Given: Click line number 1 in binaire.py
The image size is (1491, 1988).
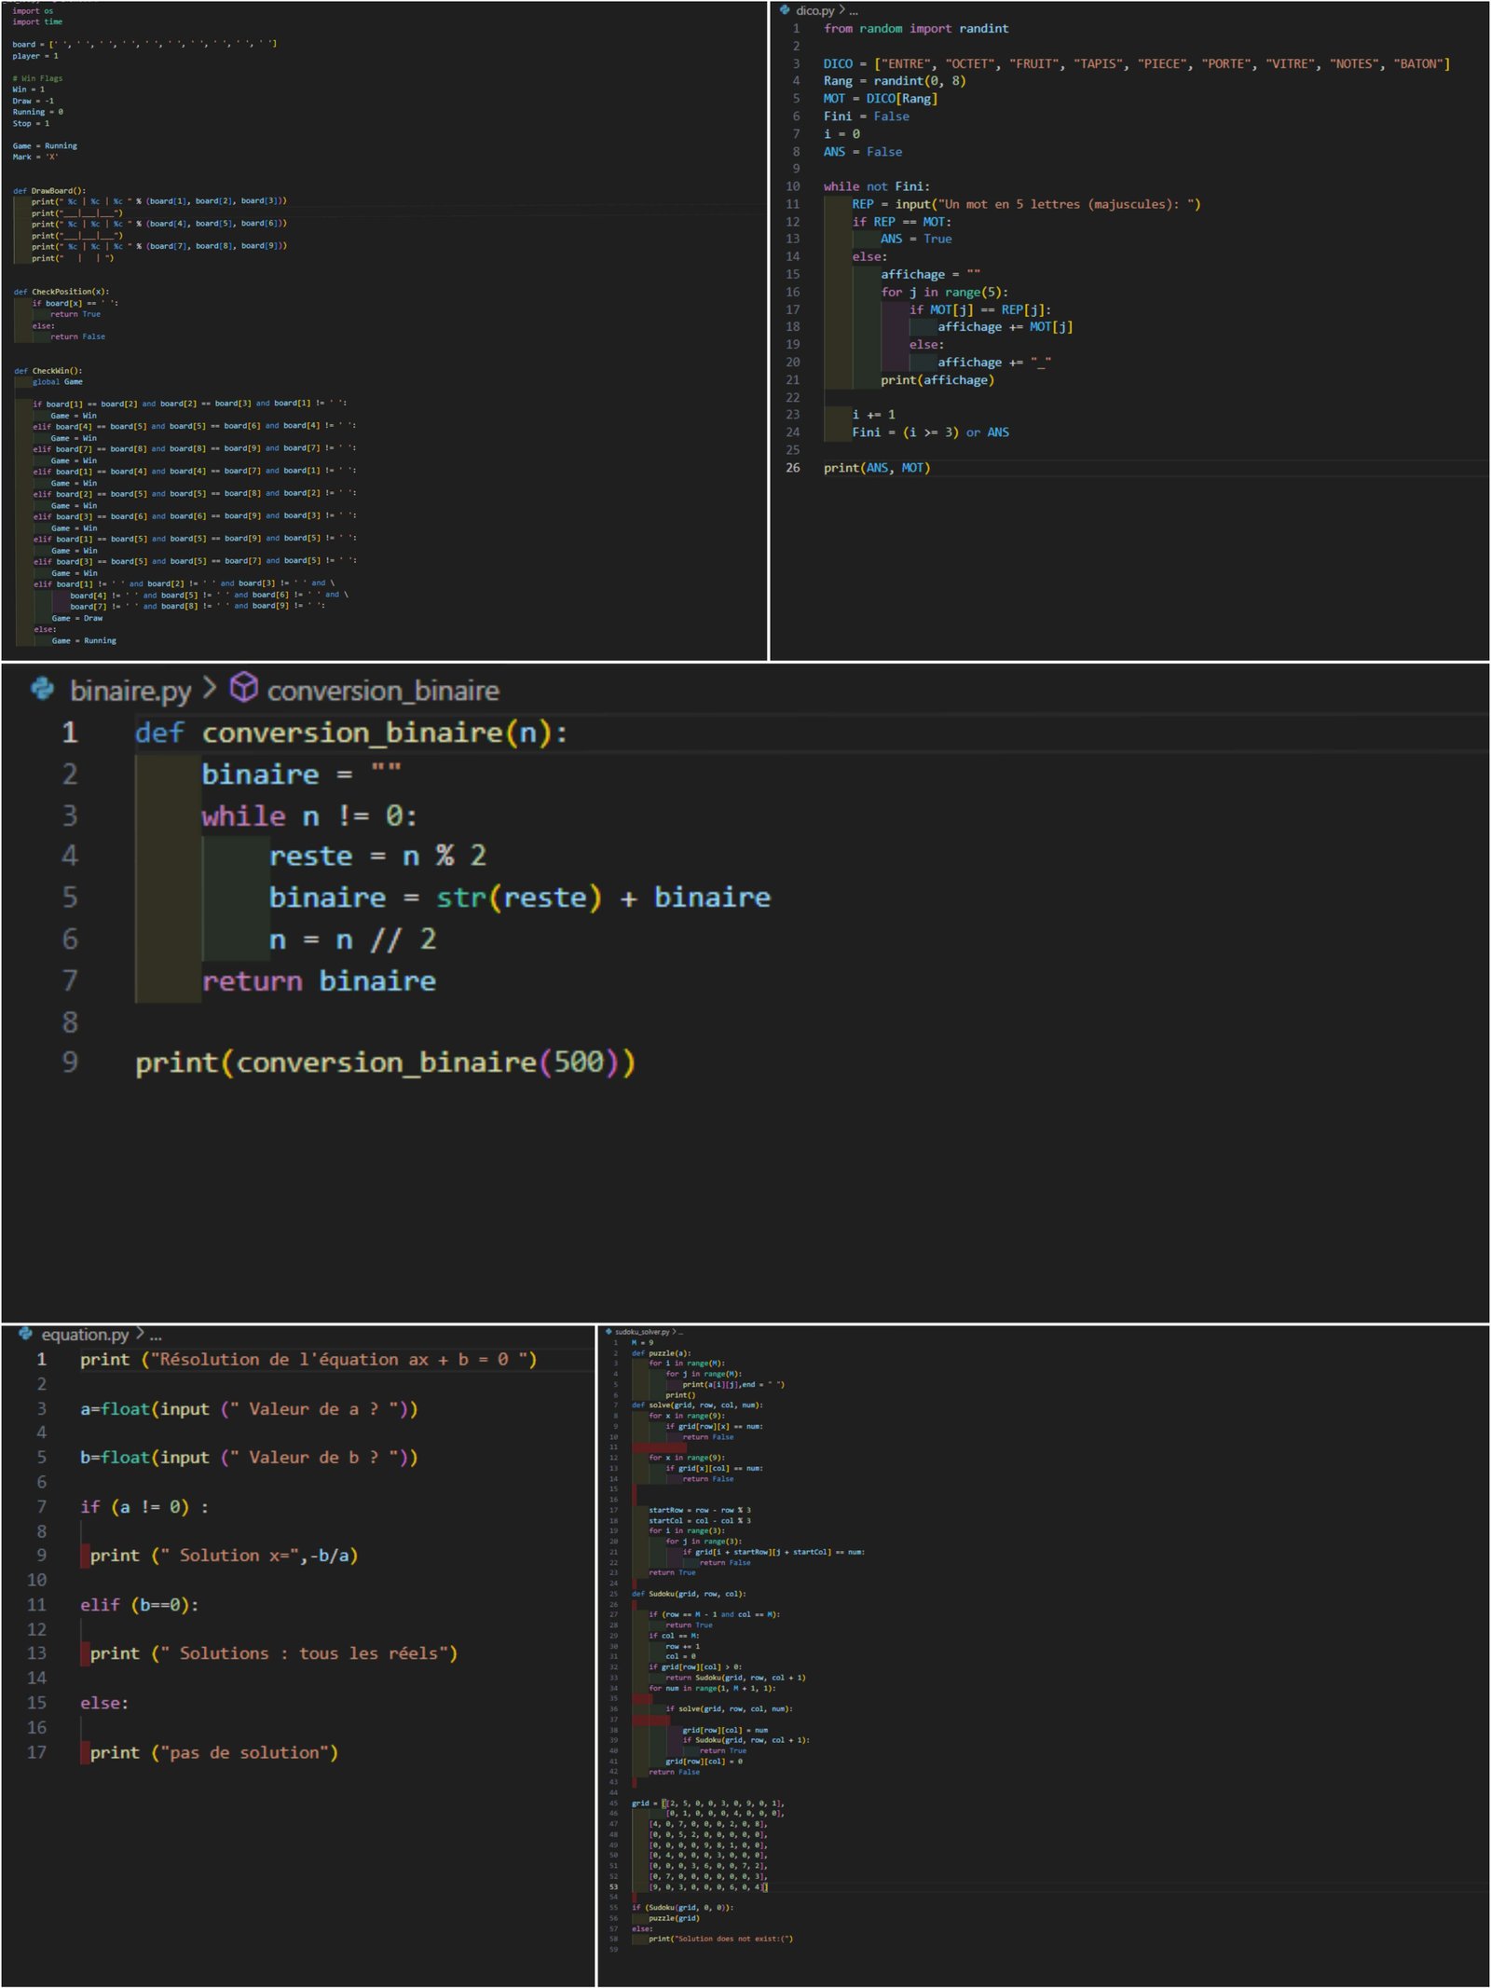Looking at the screenshot, I should tap(70, 733).
